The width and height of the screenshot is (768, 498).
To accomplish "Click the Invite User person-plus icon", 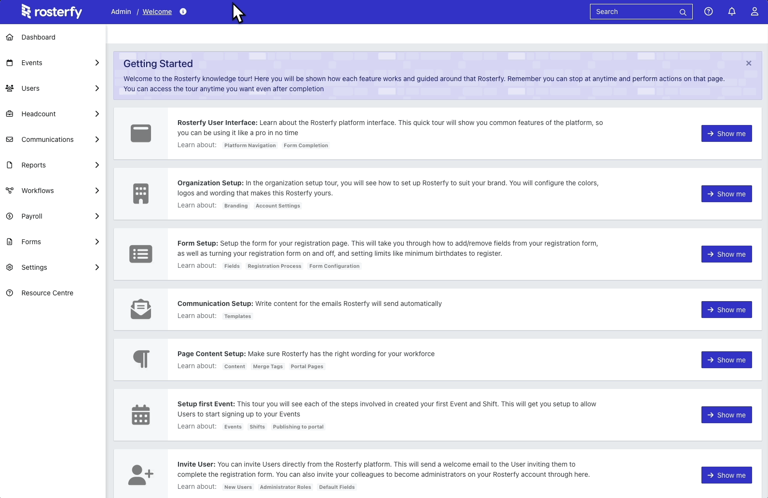I will point(140,475).
